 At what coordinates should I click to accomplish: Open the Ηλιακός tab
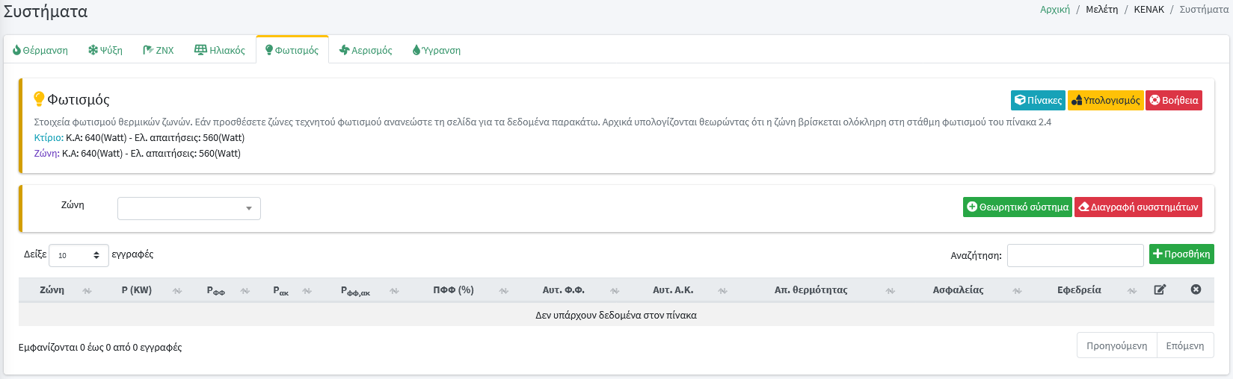(x=220, y=50)
